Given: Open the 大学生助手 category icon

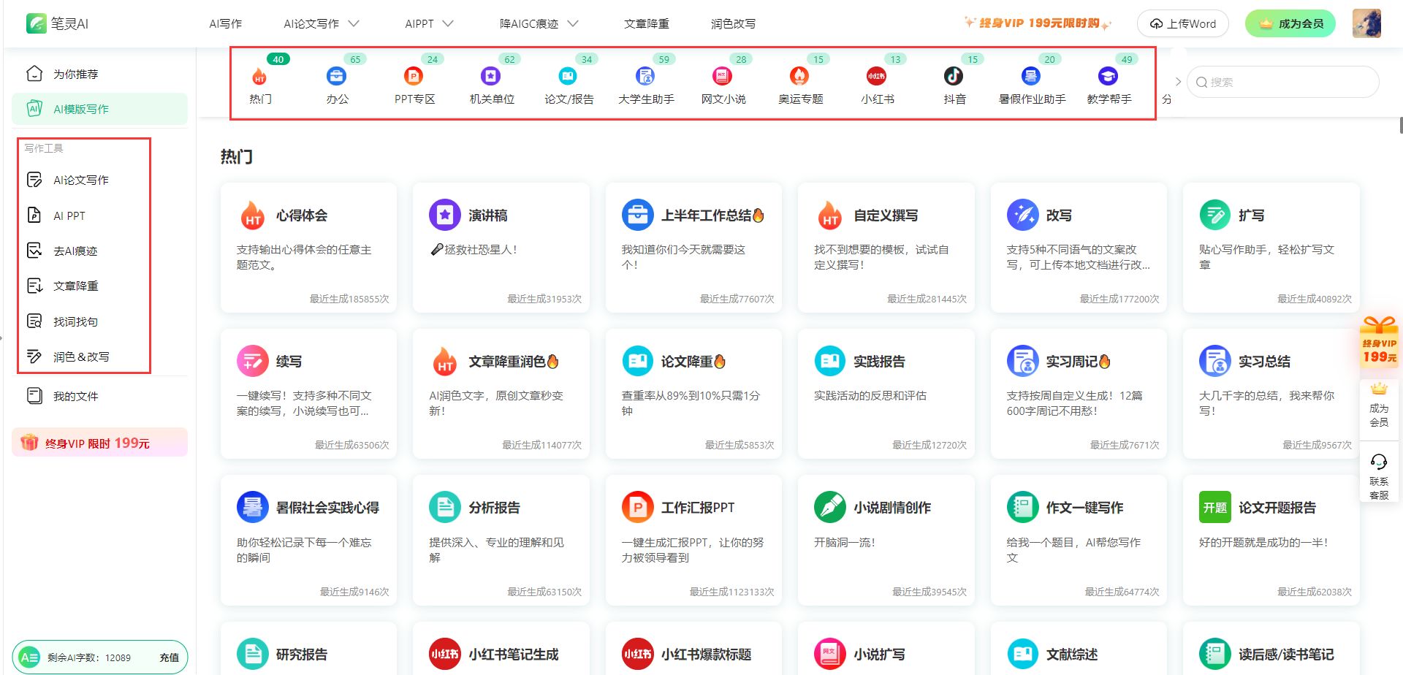Looking at the screenshot, I should [645, 76].
